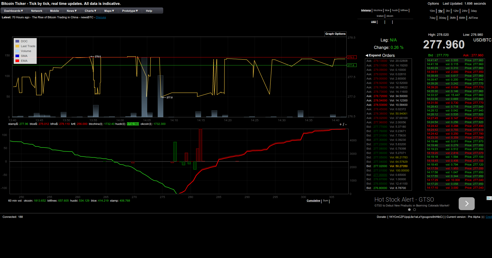This screenshot has height=258, width=492.
Task: Set time range to 1hr
Action: click(x=440, y=11)
